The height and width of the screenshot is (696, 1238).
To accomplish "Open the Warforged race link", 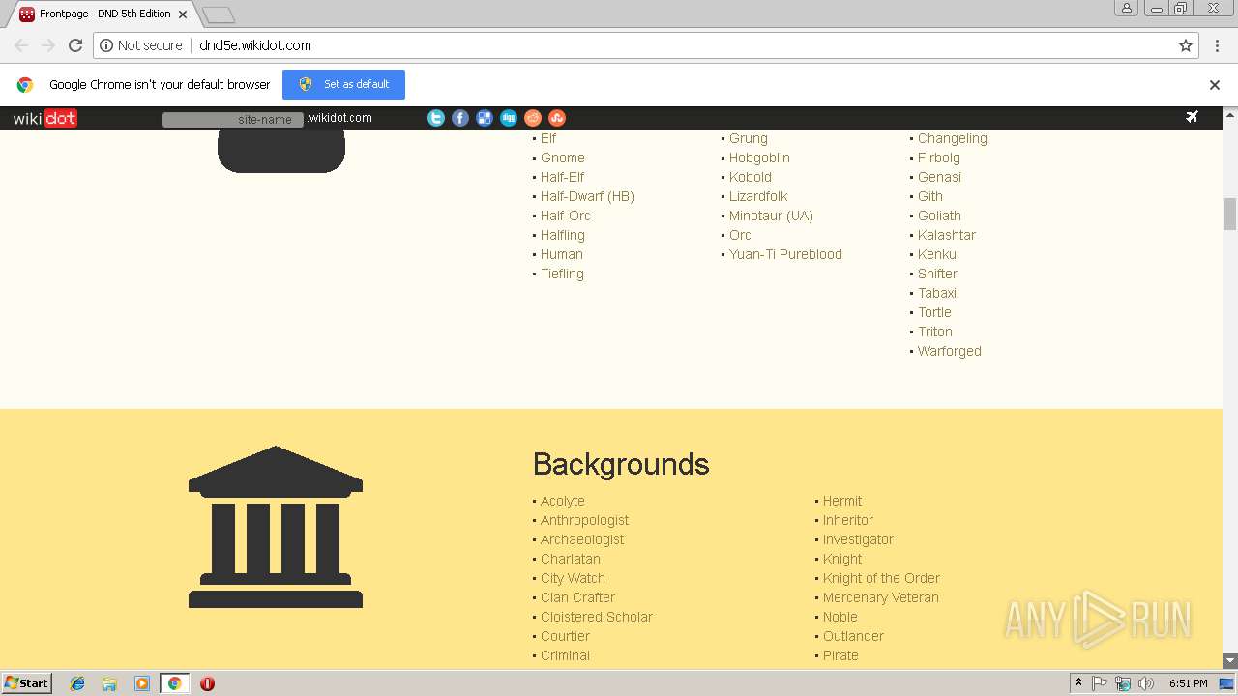I will 950,351.
